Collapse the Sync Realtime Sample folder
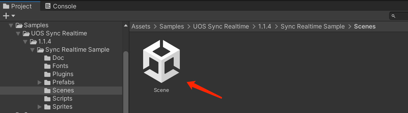Screen dimensions: 408x113 [32, 50]
